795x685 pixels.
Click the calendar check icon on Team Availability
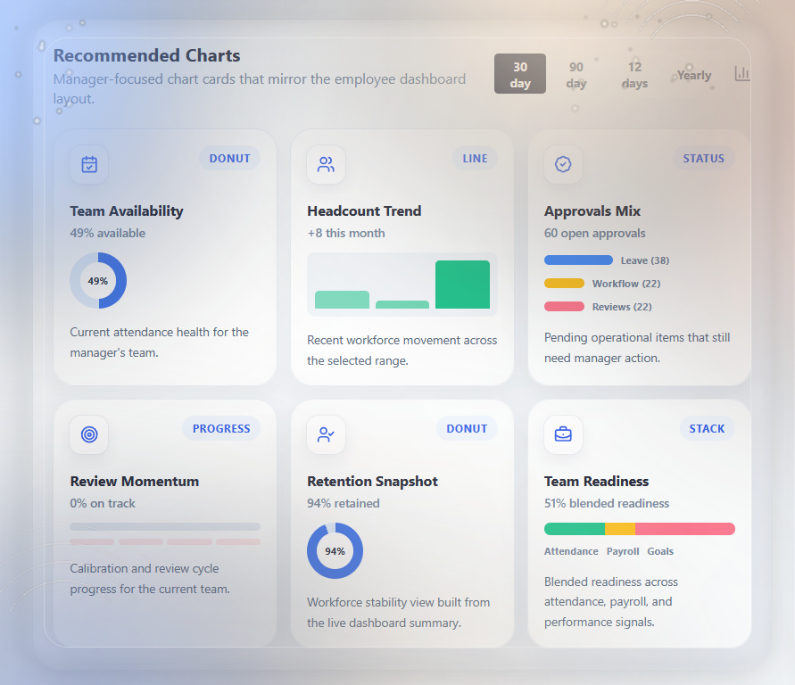(89, 165)
